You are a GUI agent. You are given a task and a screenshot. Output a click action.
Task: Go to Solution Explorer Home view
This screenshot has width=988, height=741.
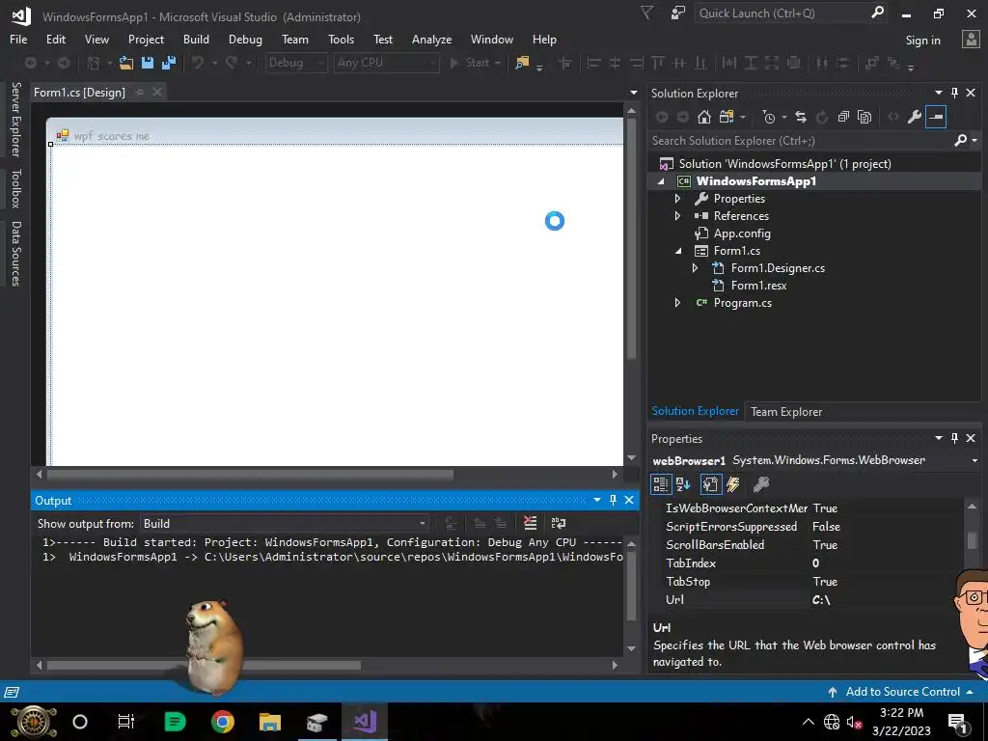tap(703, 117)
